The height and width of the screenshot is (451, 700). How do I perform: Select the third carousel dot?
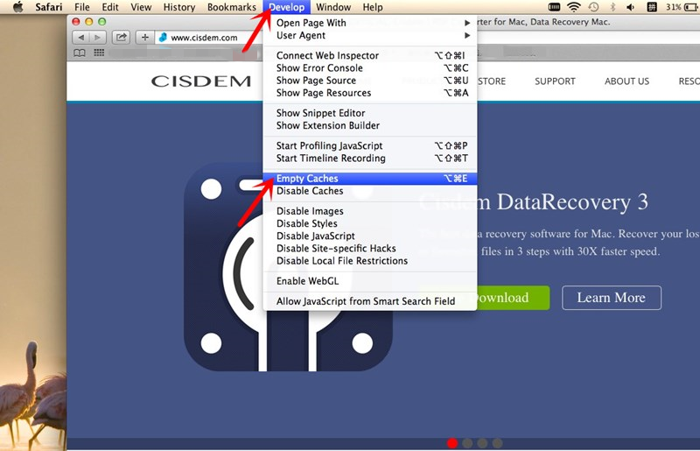click(x=482, y=443)
